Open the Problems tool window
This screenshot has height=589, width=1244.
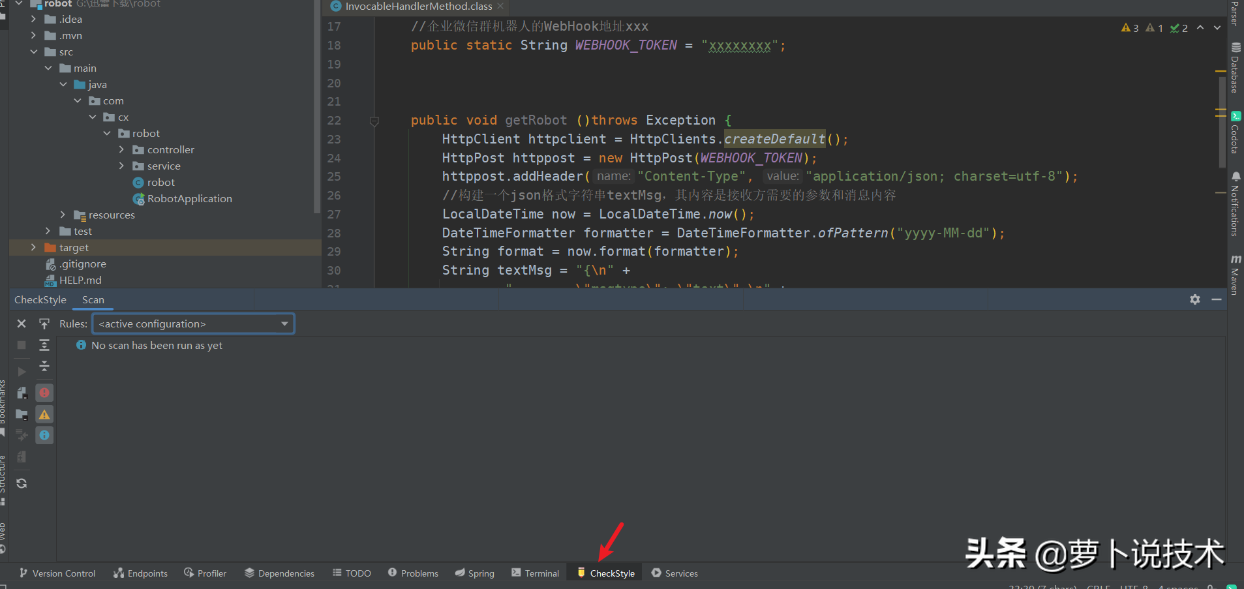point(413,573)
